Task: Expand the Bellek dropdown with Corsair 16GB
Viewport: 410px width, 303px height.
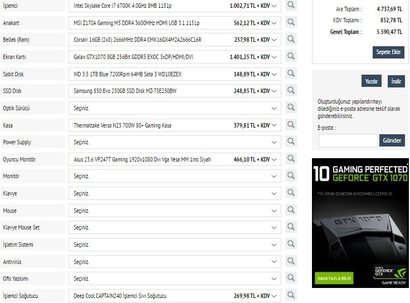Action: (x=175, y=40)
